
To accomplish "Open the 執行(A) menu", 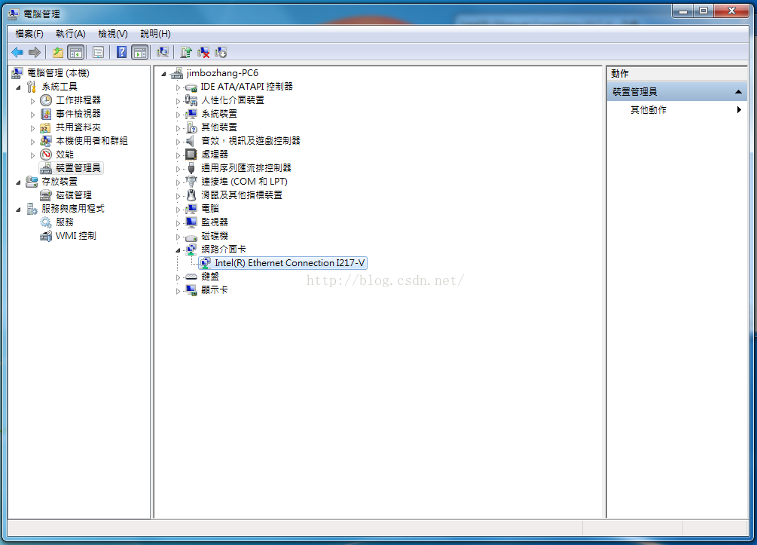I will coord(71,34).
